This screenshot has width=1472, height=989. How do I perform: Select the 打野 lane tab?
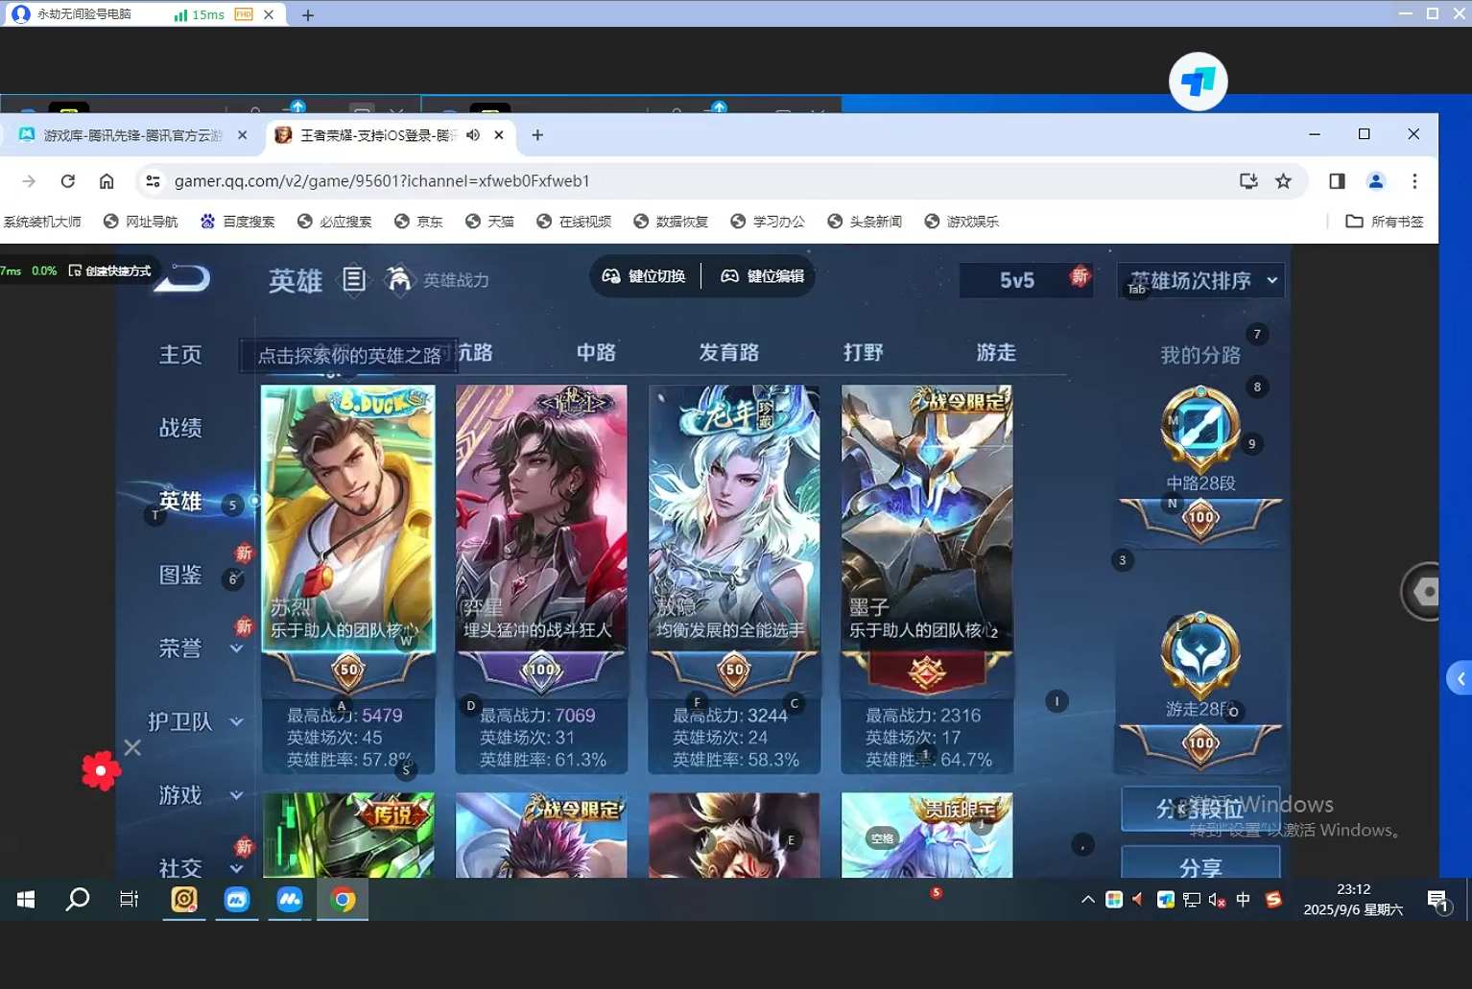pyautogui.click(x=863, y=352)
